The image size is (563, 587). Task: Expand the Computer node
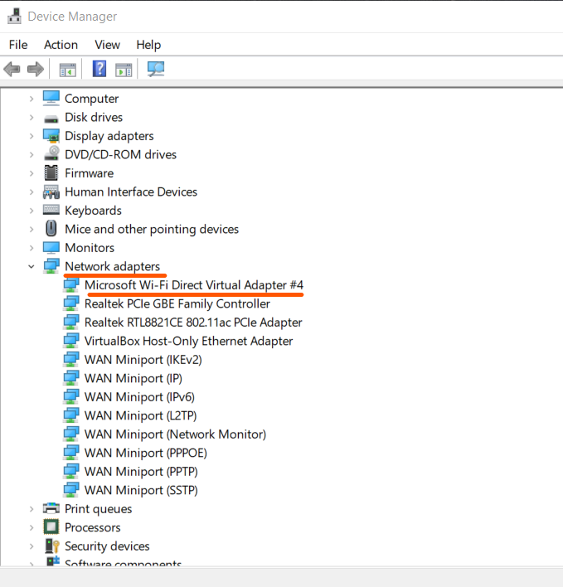(x=32, y=99)
